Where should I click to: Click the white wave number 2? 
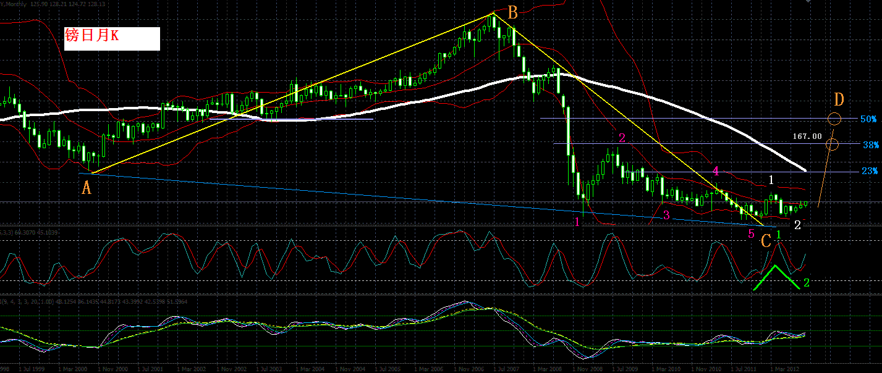click(797, 225)
